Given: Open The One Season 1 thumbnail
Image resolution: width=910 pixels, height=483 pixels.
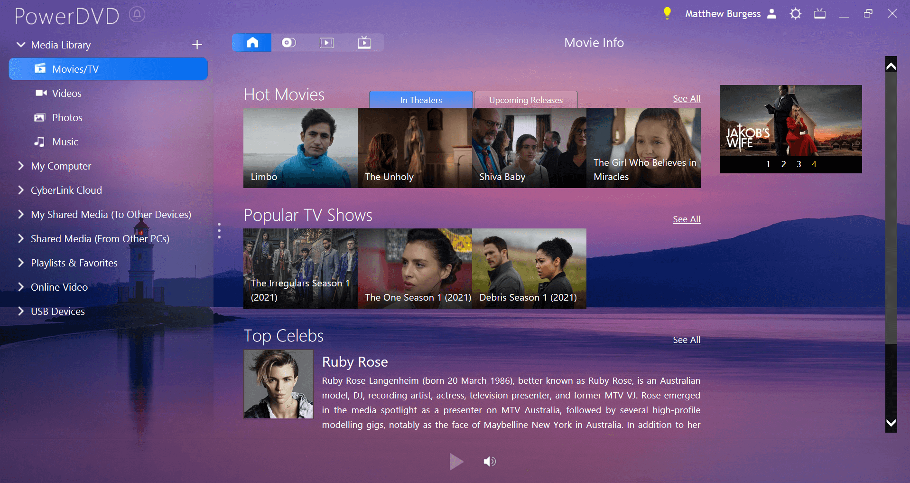Looking at the screenshot, I should pyautogui.click(x=415, y=268).
